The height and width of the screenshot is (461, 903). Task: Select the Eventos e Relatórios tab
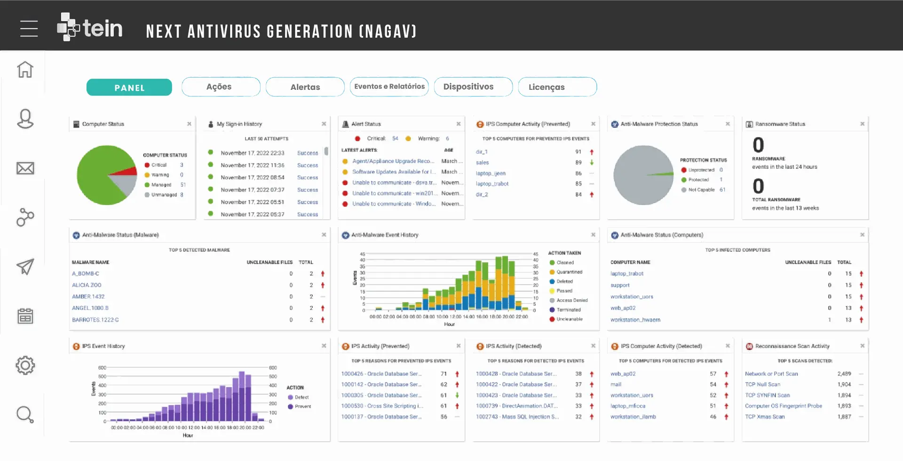coord(389,87)
